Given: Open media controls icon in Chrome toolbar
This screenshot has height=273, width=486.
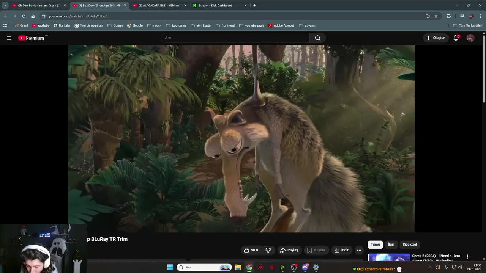Looking at the screenshot, I should point(462,16).
